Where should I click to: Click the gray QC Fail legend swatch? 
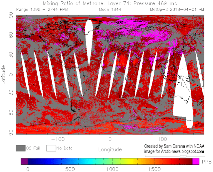coord(20,148)
